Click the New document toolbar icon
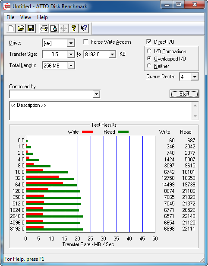Viewport: 208px width, 266px height. coord(11,28)
